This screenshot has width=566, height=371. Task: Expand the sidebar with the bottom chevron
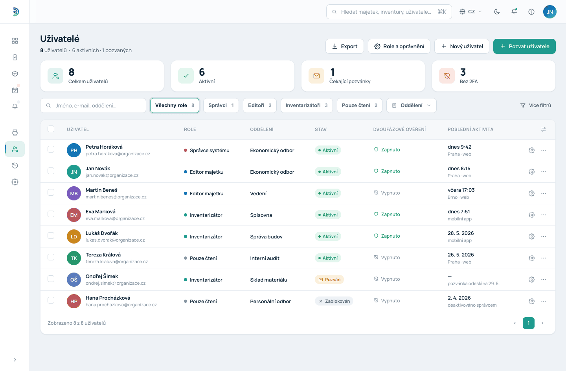click(15, 360)
